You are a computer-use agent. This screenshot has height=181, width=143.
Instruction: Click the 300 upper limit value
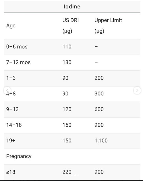coord(99,94)
